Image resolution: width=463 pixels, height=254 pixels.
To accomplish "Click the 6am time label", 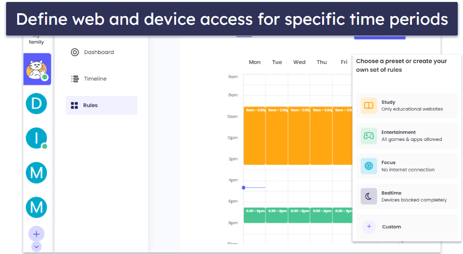I will click(x=233, y=76).
